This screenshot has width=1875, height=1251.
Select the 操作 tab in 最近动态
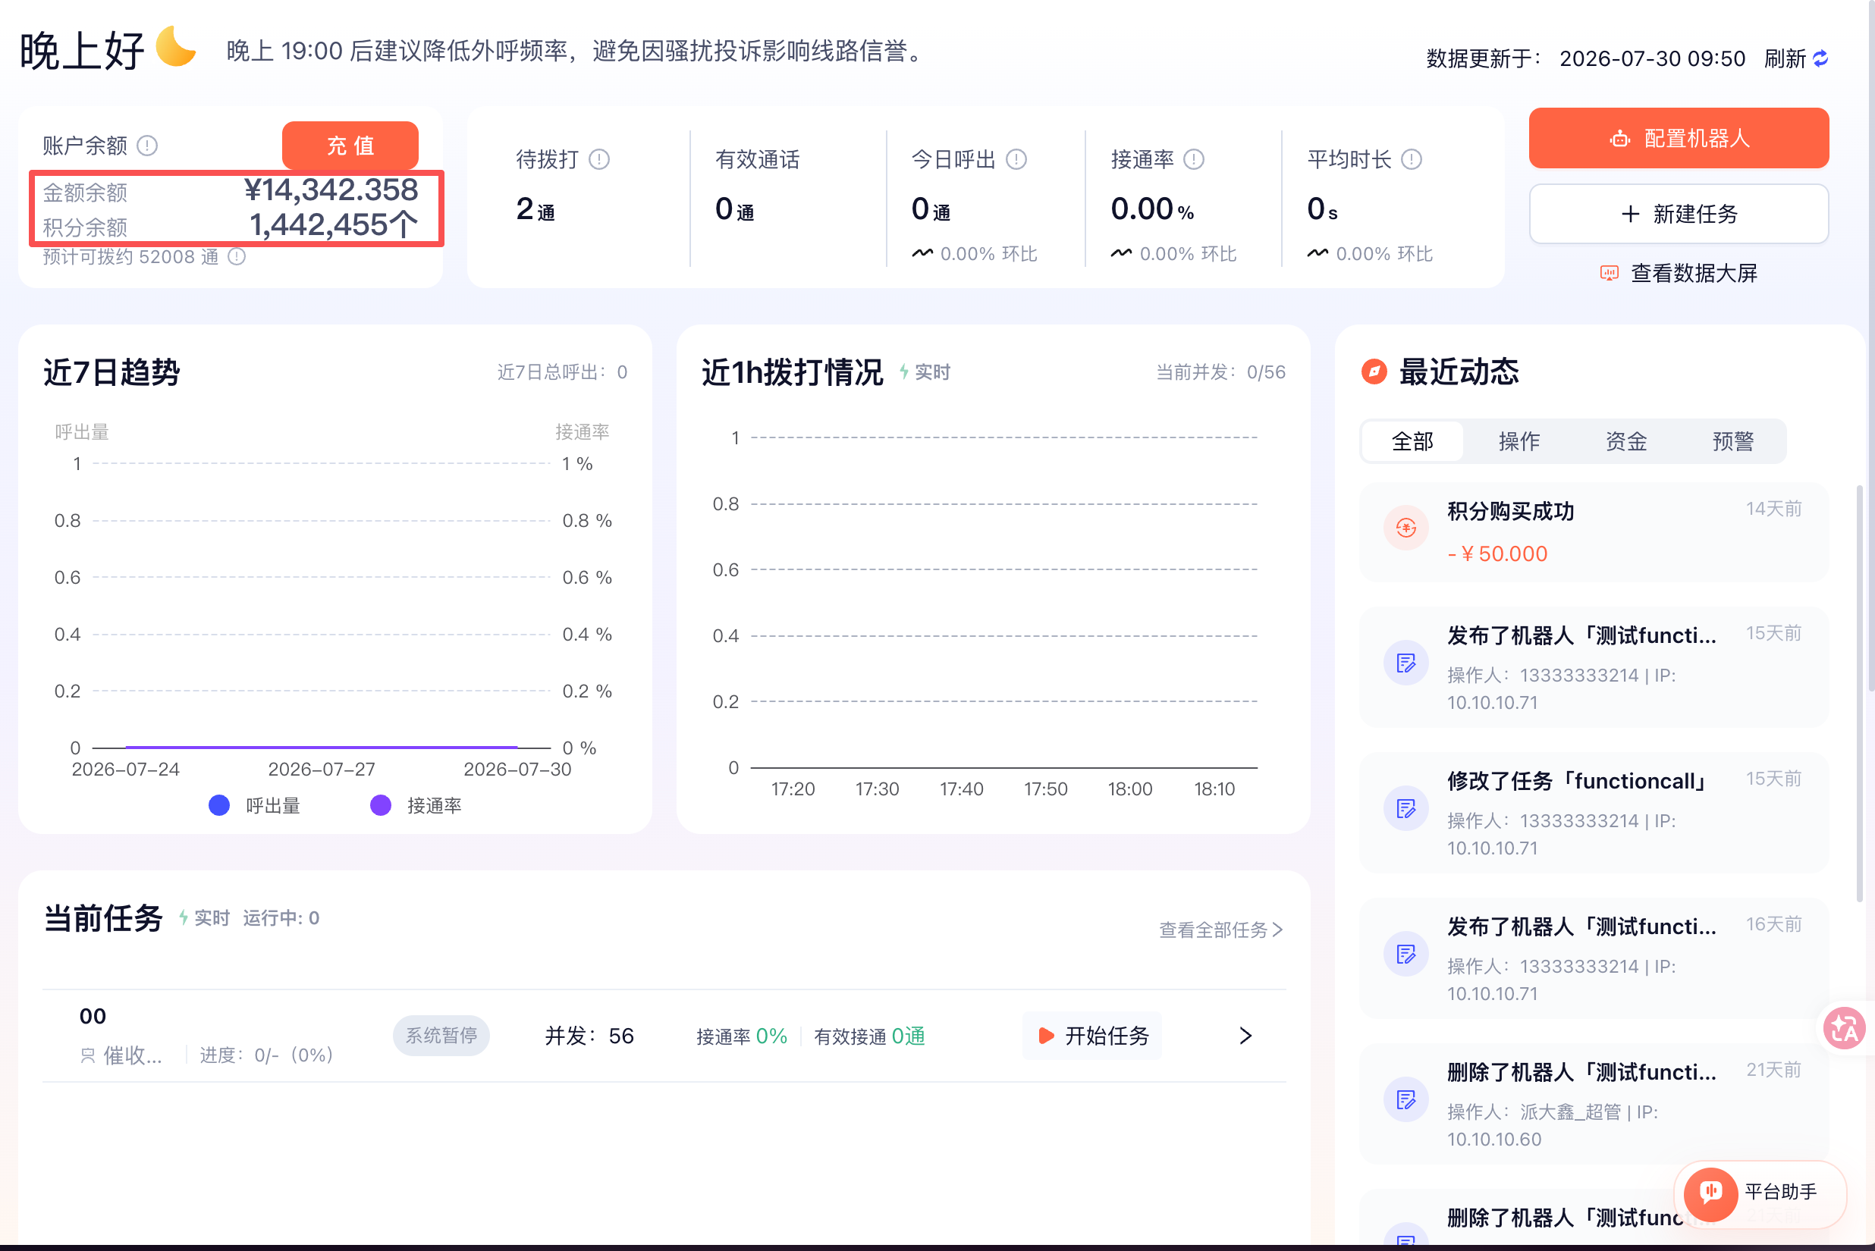[x=1519, y=441]
